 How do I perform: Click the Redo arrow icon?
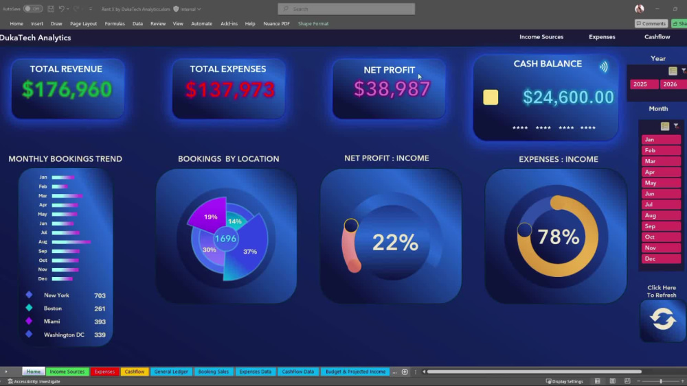76,9
